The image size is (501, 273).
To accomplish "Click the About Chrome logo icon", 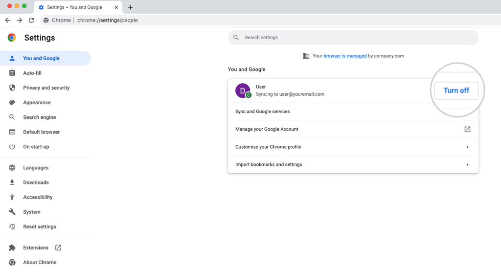I will [x=12, y=262].
